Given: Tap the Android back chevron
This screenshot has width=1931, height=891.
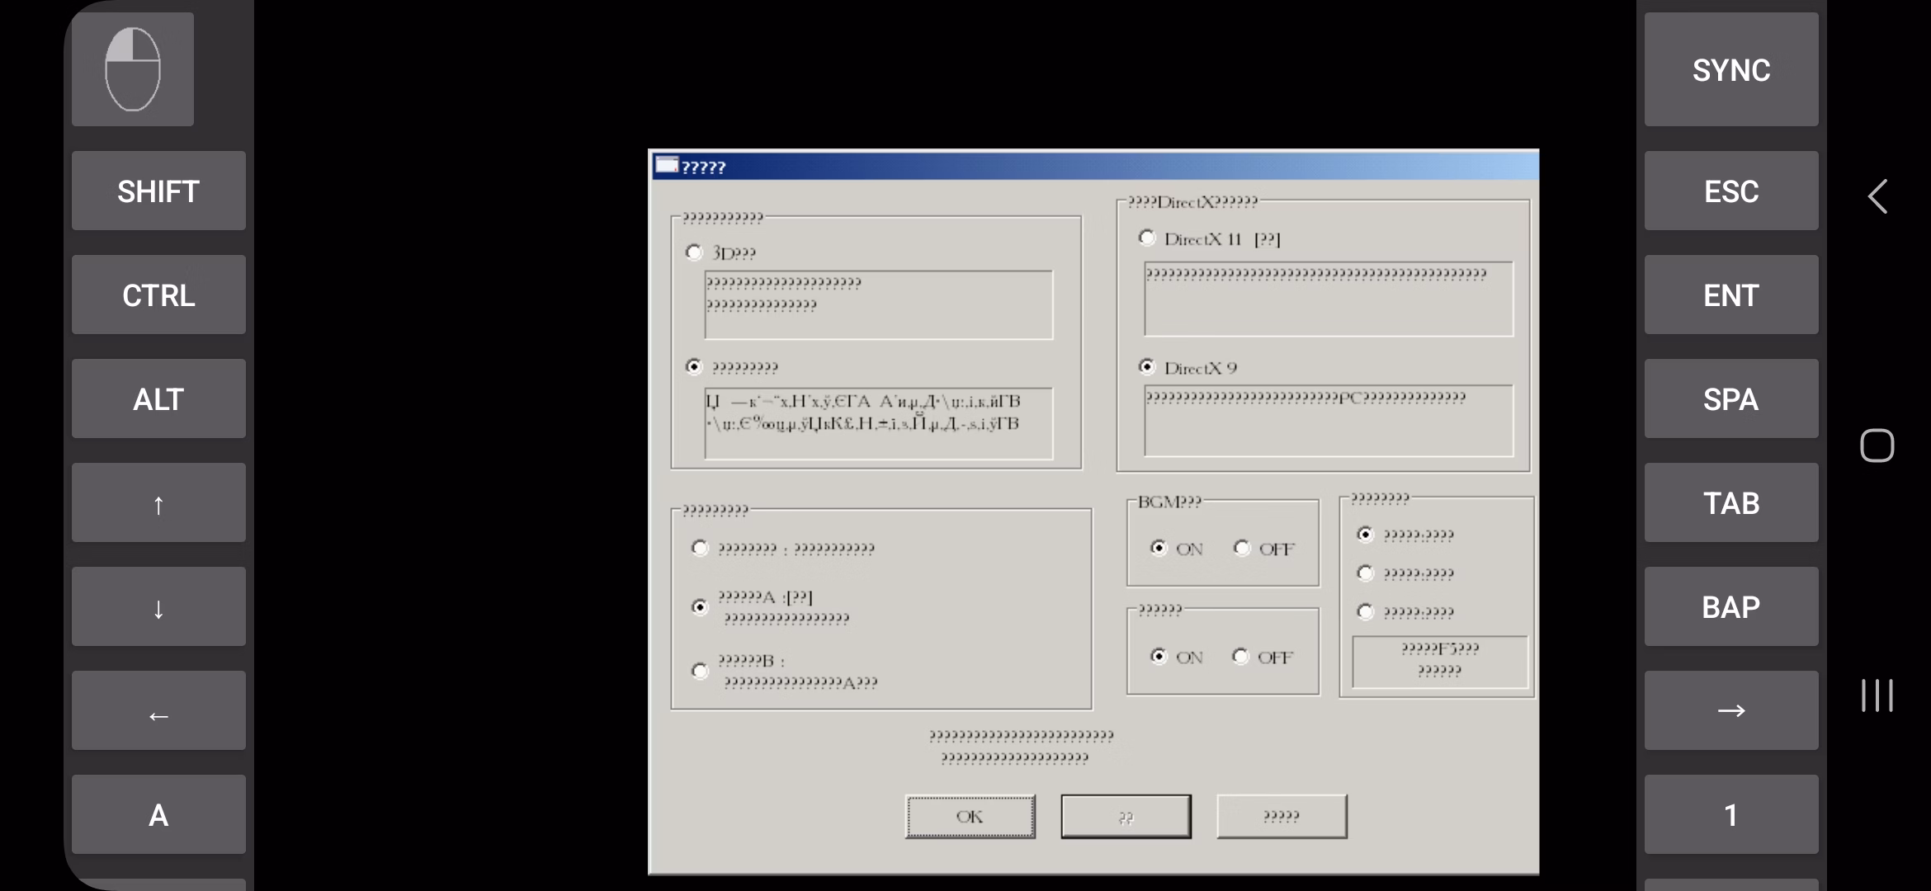Looking at the screenshot, I should coord(1877,196).
